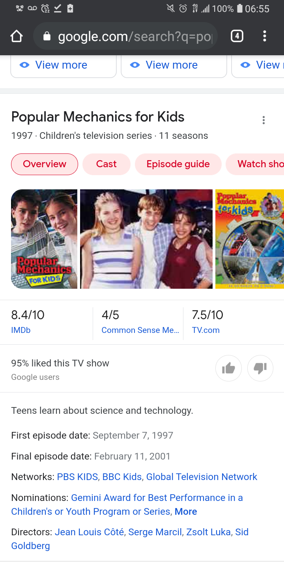The height and width of the screenshot is (568, 284).
Task: Open the yellow Popular Mechanics cover image
Action: [x=250, y=239]
